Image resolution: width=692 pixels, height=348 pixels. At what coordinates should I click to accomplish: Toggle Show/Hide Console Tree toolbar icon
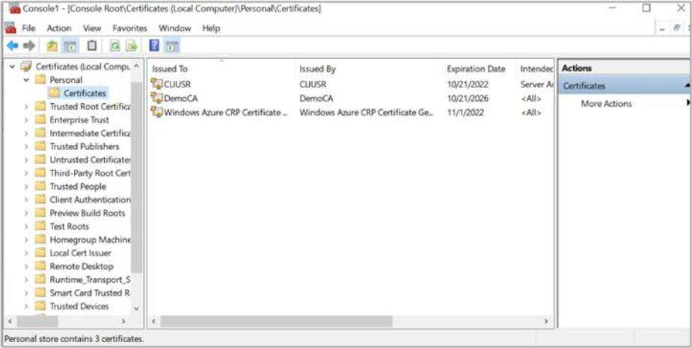coord(70,46)
